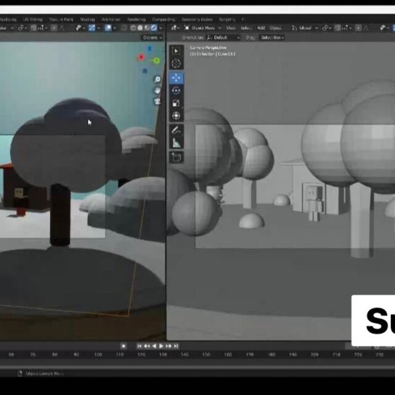Open overlays dropdown arrow in left viewport
The height and width of the screenshot is (395, 395).
[115, 28]
